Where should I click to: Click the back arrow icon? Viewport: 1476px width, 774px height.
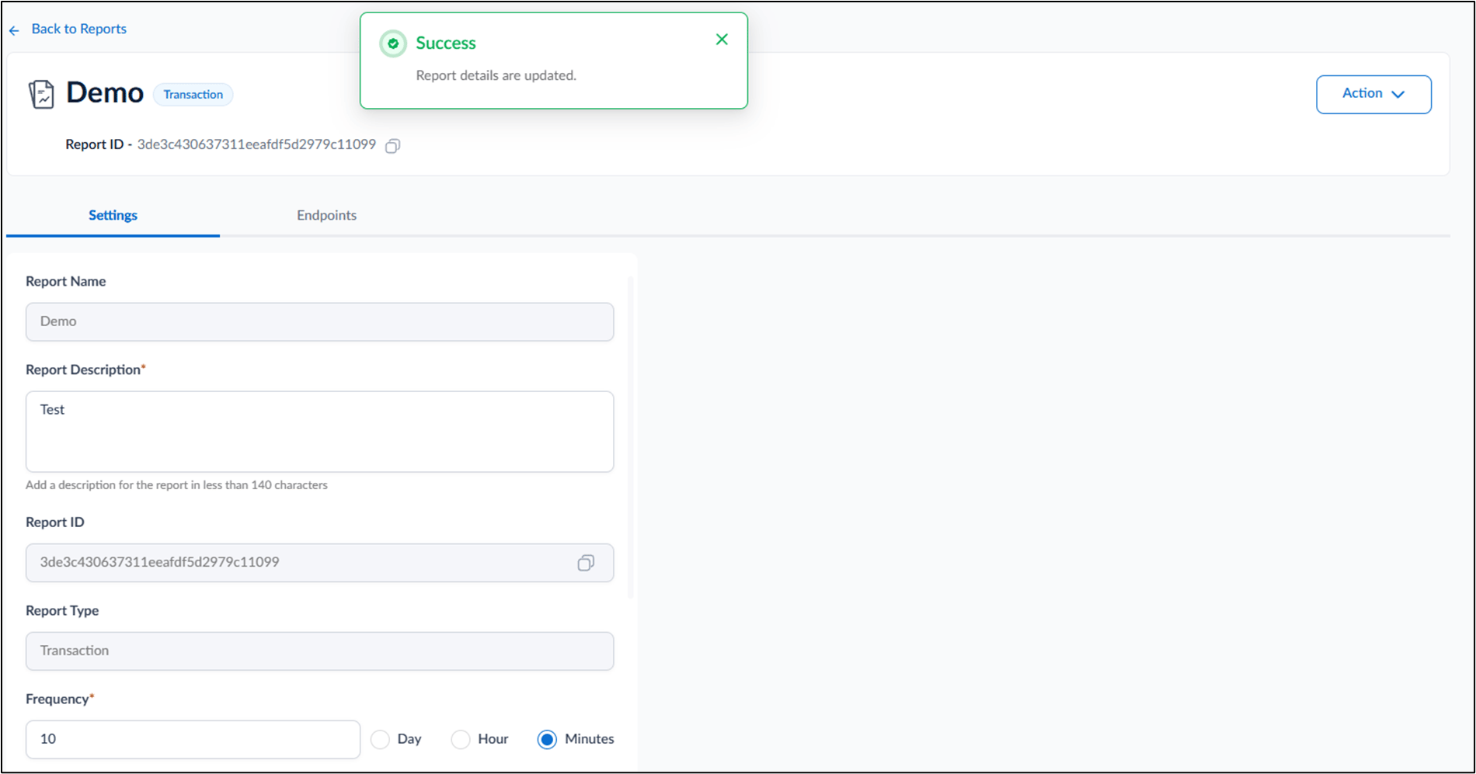tap(15, 30)
